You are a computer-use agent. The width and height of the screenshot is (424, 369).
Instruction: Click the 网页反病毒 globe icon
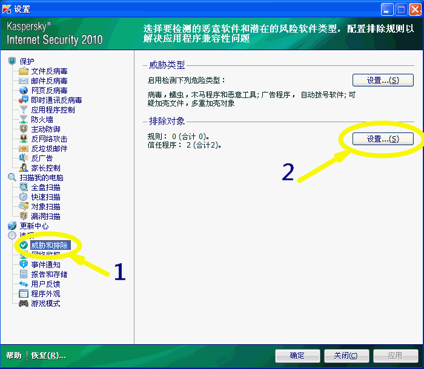[24, 90]
